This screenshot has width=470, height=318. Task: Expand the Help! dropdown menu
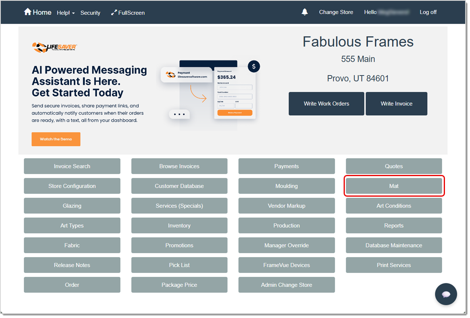[x=65, y=12]
